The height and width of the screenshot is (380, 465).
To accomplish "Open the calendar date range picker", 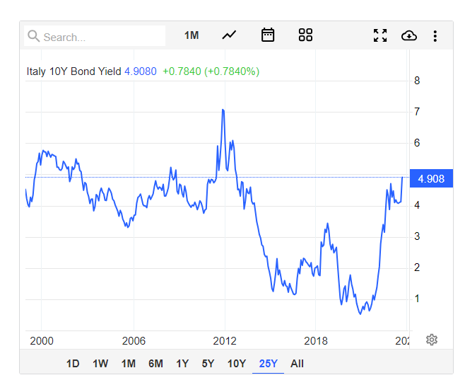I will click(268, 35).
